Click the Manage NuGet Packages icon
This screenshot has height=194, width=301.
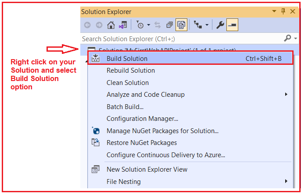click(96, 131)
